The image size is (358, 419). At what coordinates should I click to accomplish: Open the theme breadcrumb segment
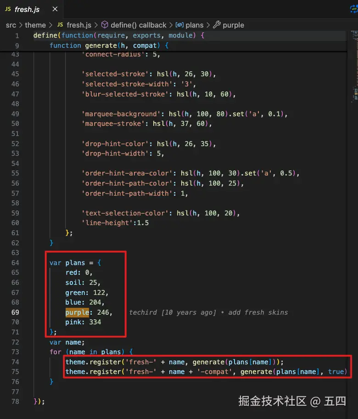35,25
